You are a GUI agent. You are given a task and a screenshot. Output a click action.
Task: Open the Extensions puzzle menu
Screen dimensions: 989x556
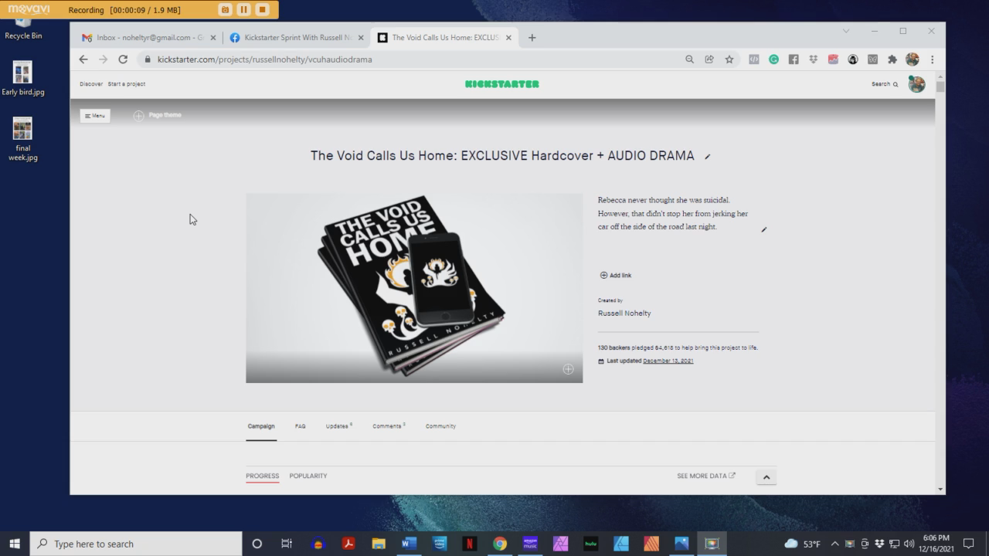tap(892, 59)
